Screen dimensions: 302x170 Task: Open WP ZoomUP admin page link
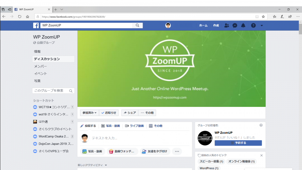(x=223, y=133)
